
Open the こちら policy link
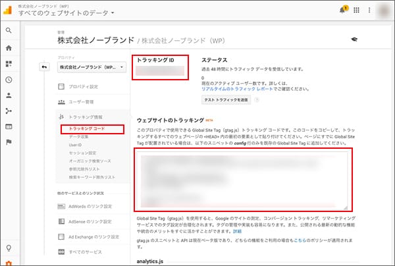pyautogui.click(x=300, y=240)
